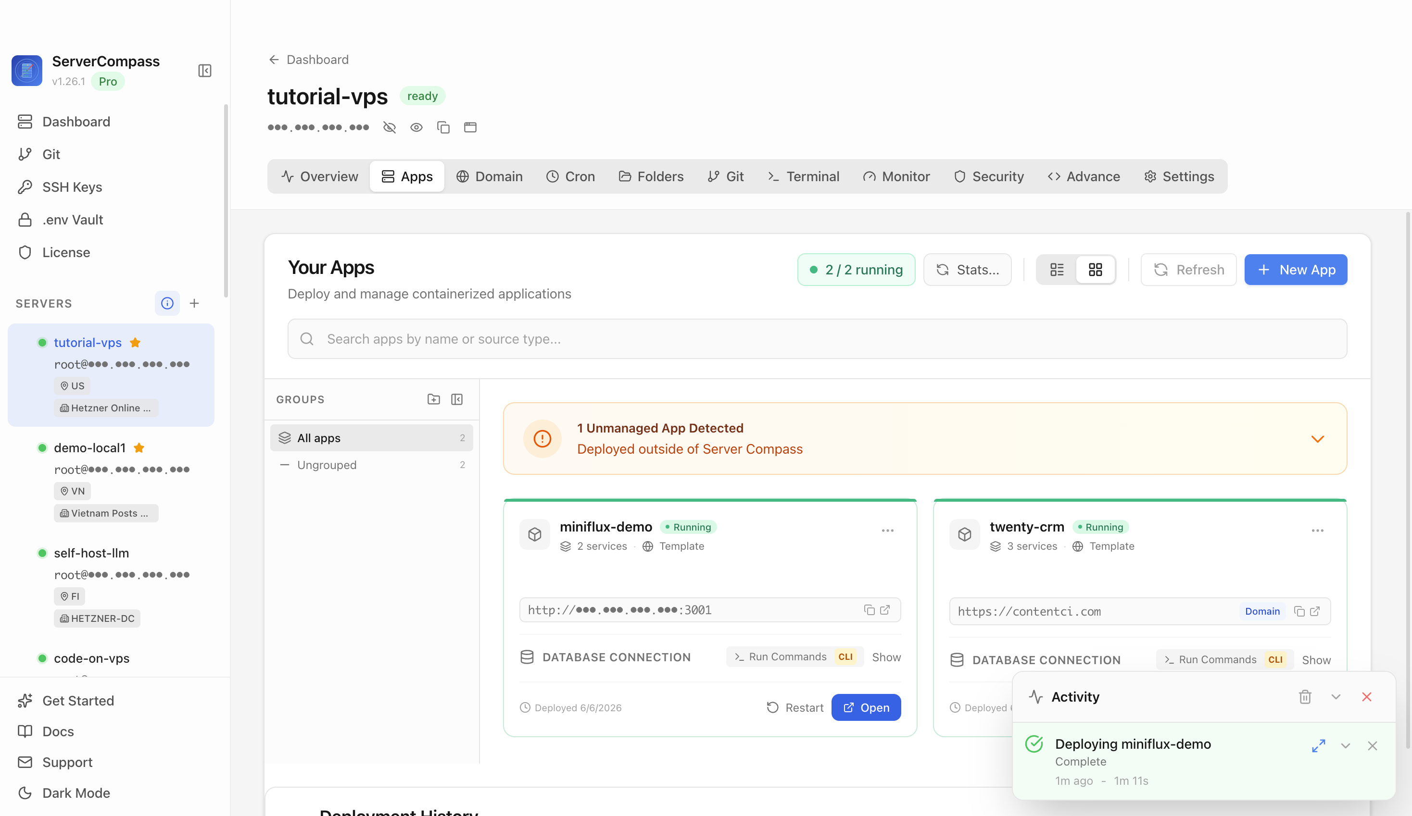The width and height of the screenshot is (1412, 816).
Task: Open the browser window icon next to the IP
Action: coord(470,128)
